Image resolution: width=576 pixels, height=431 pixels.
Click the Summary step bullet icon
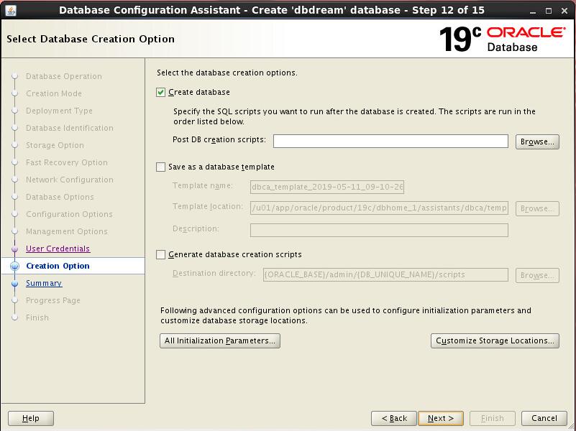tap(14, 283)
